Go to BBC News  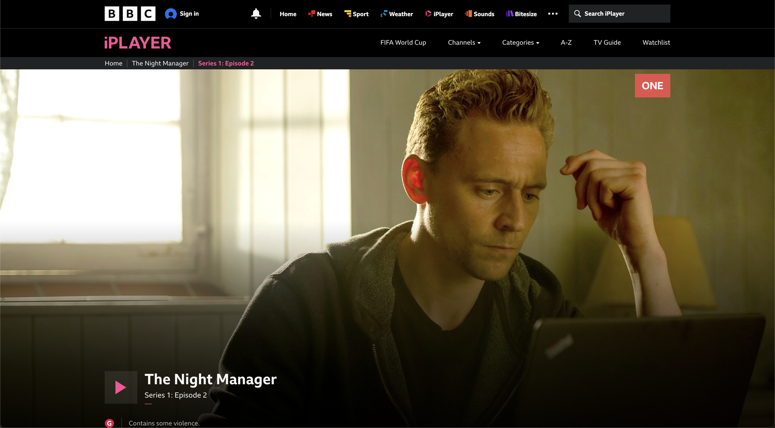coord(320,14)
